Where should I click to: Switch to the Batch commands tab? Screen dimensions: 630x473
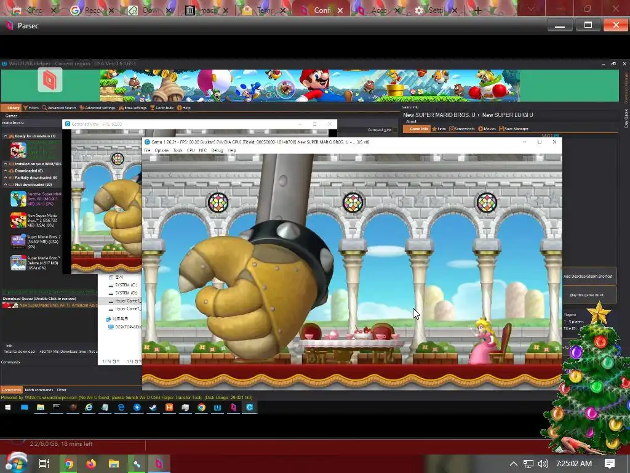39,390
